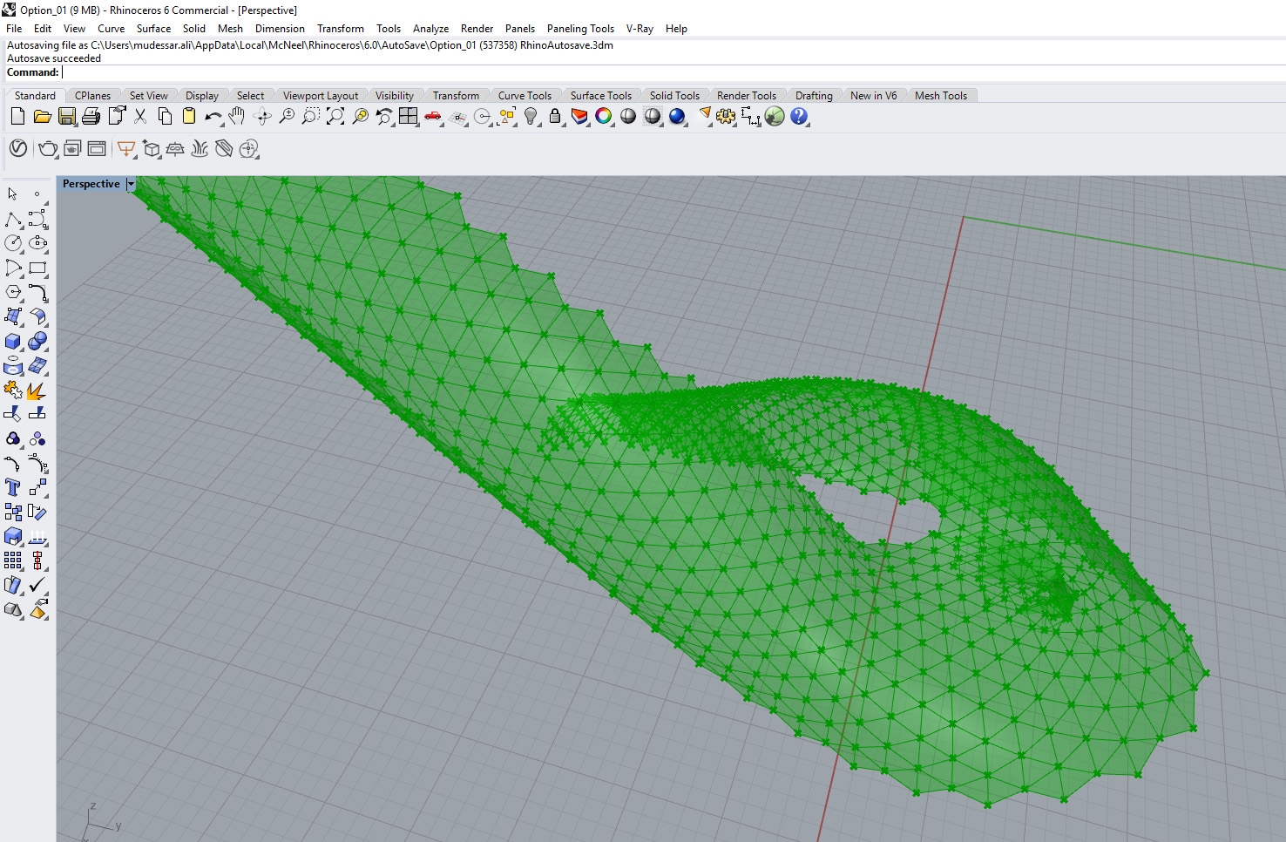1286x842 pixels.
Task: Click the Perspective viewport title
Action: [91, 184]
